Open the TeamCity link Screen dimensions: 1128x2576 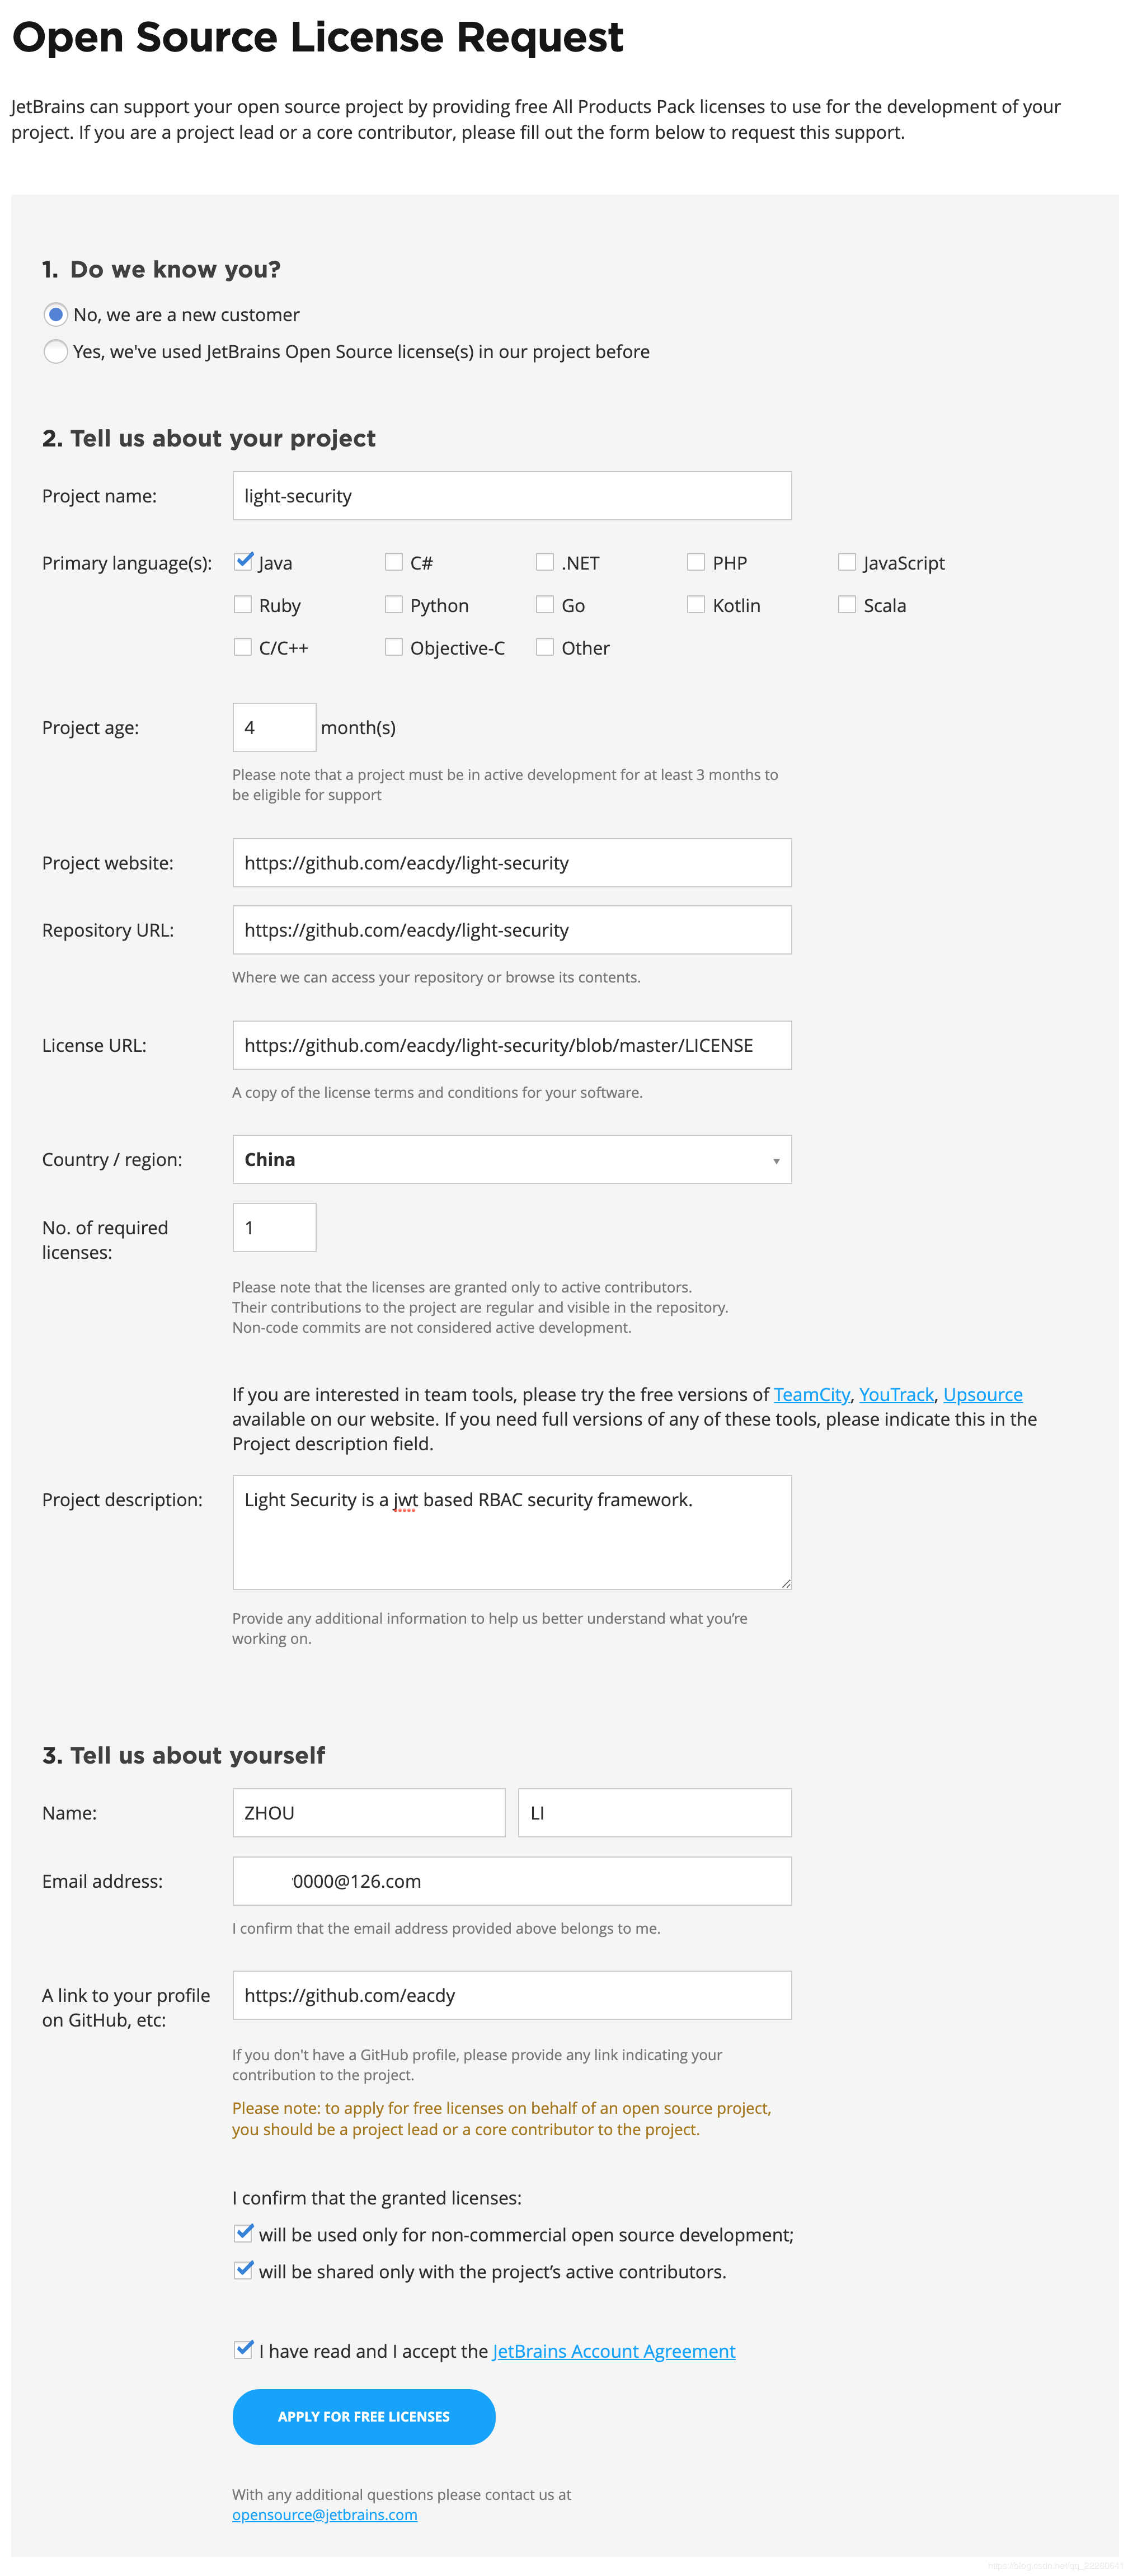coord(811,1394)
